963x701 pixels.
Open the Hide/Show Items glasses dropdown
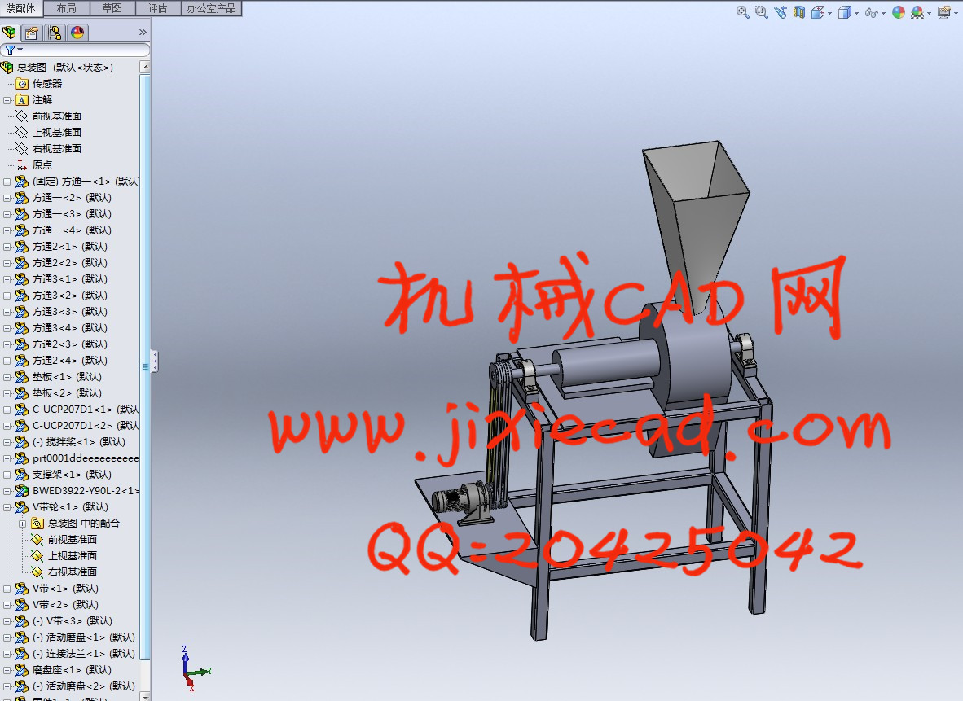[883, 13]
